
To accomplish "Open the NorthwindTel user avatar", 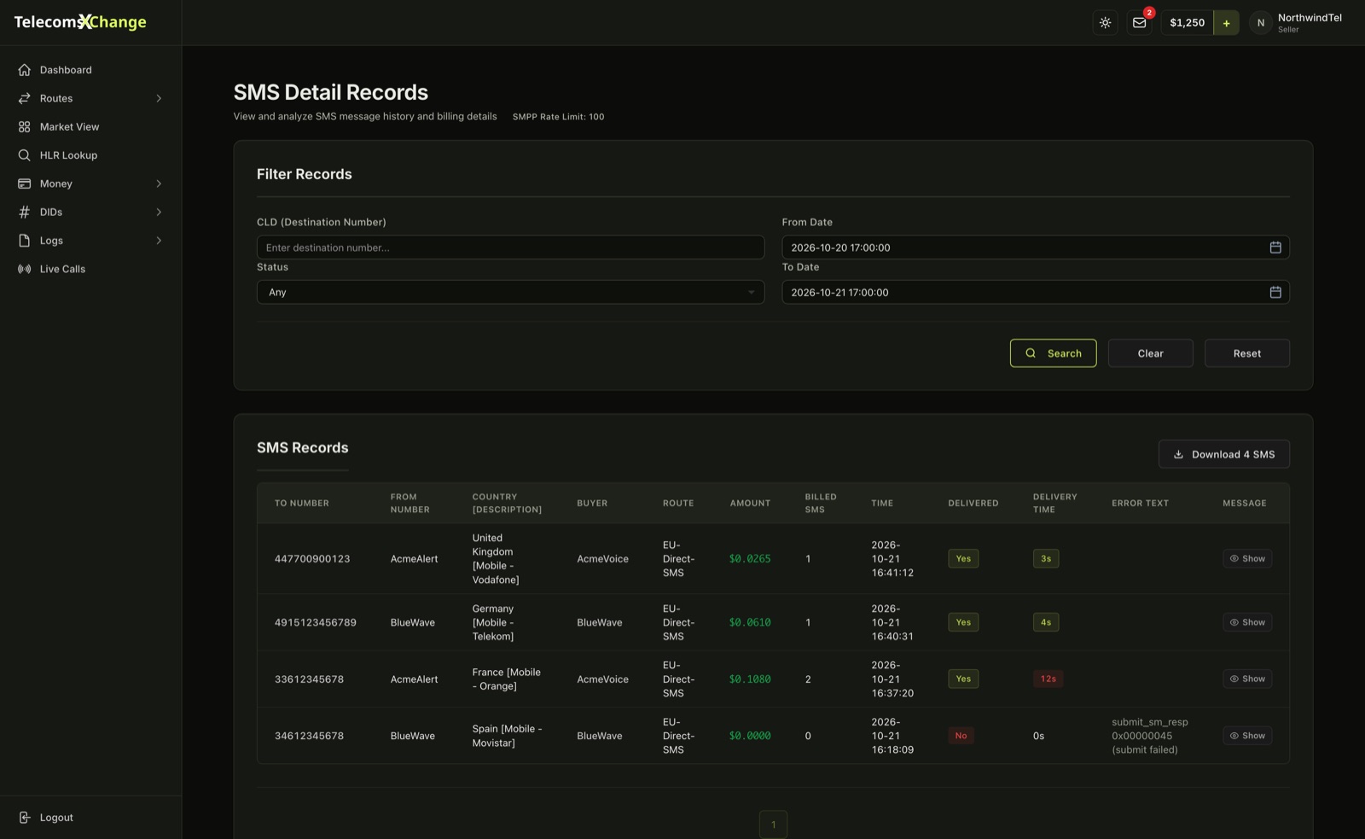I will [x=1260, y=23].
